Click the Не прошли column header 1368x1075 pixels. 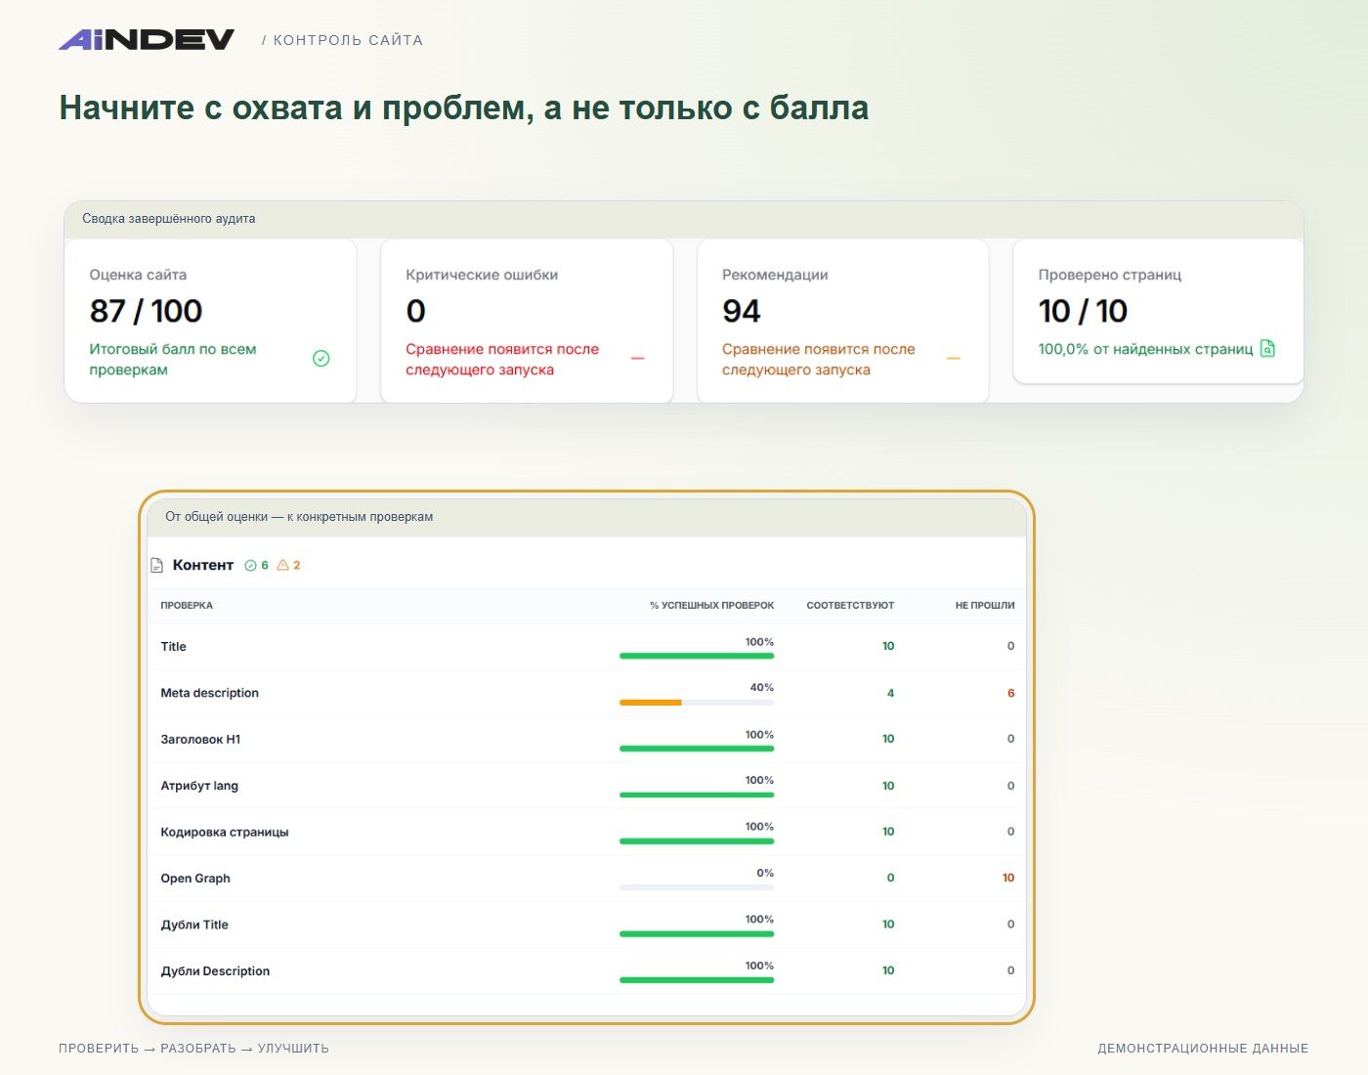click(x=985, y=605)
